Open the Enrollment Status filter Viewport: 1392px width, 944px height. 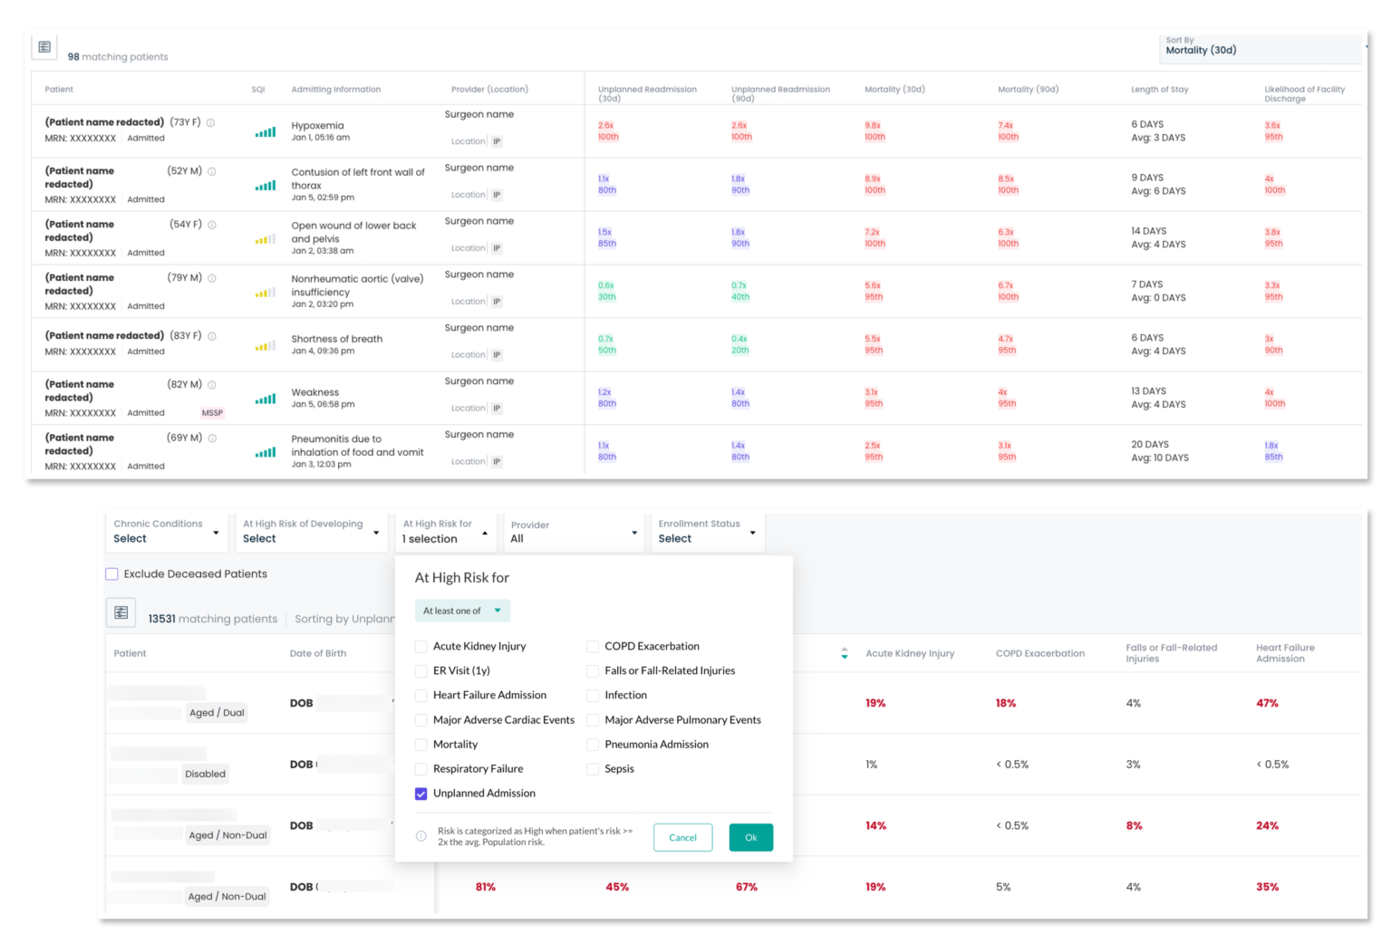click(706, 533)
